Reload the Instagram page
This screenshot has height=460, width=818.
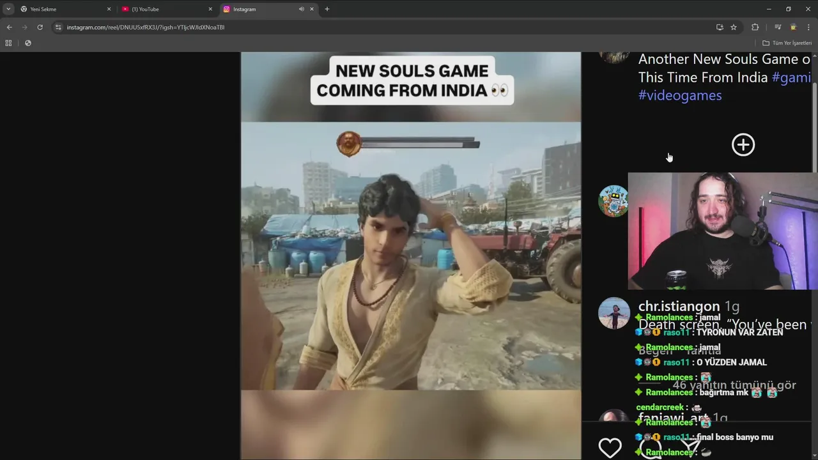click(40, 27)
